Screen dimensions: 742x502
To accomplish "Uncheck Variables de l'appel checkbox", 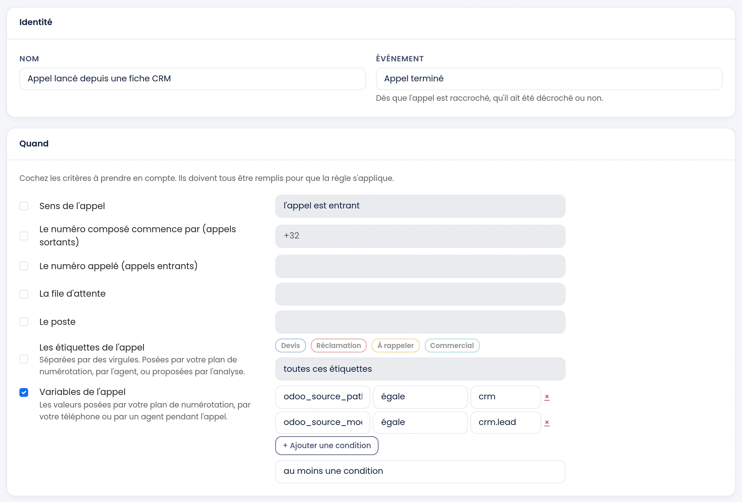I will point(24,392).
